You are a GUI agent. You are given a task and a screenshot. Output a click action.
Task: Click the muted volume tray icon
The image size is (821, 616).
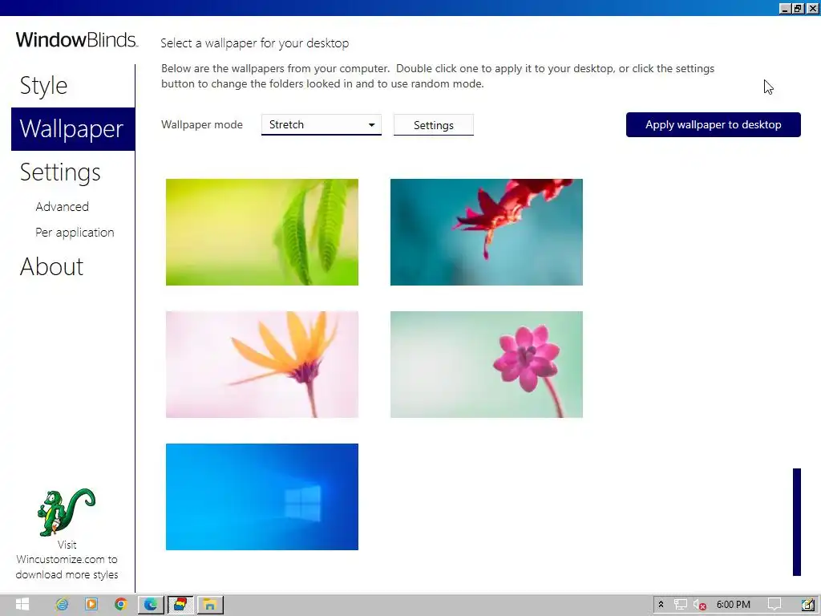(699, 605)
